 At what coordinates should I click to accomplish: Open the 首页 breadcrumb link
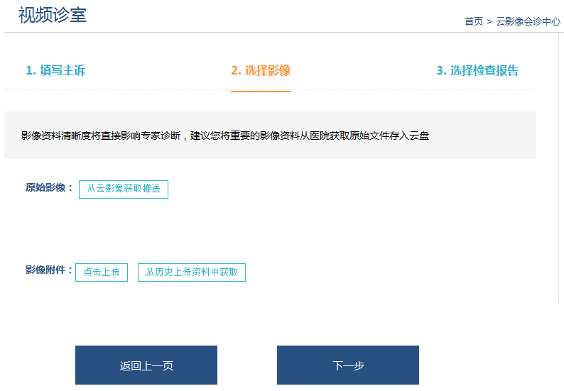click(x=473, y=21)
